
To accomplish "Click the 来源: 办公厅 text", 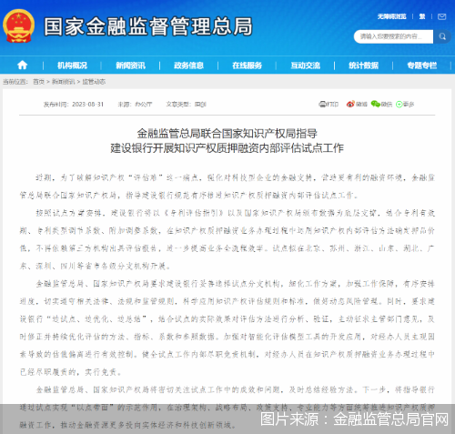I will [135, 105].
